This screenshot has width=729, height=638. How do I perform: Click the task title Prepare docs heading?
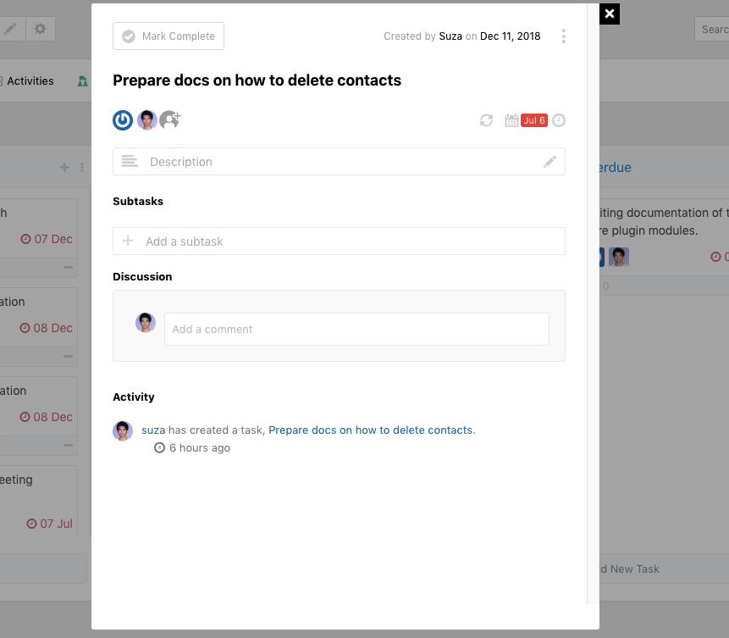(x=257, y=80)
